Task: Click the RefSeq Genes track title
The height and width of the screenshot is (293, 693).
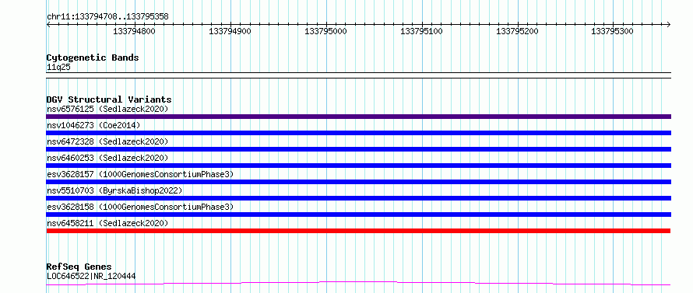Action: coord(79,267)
